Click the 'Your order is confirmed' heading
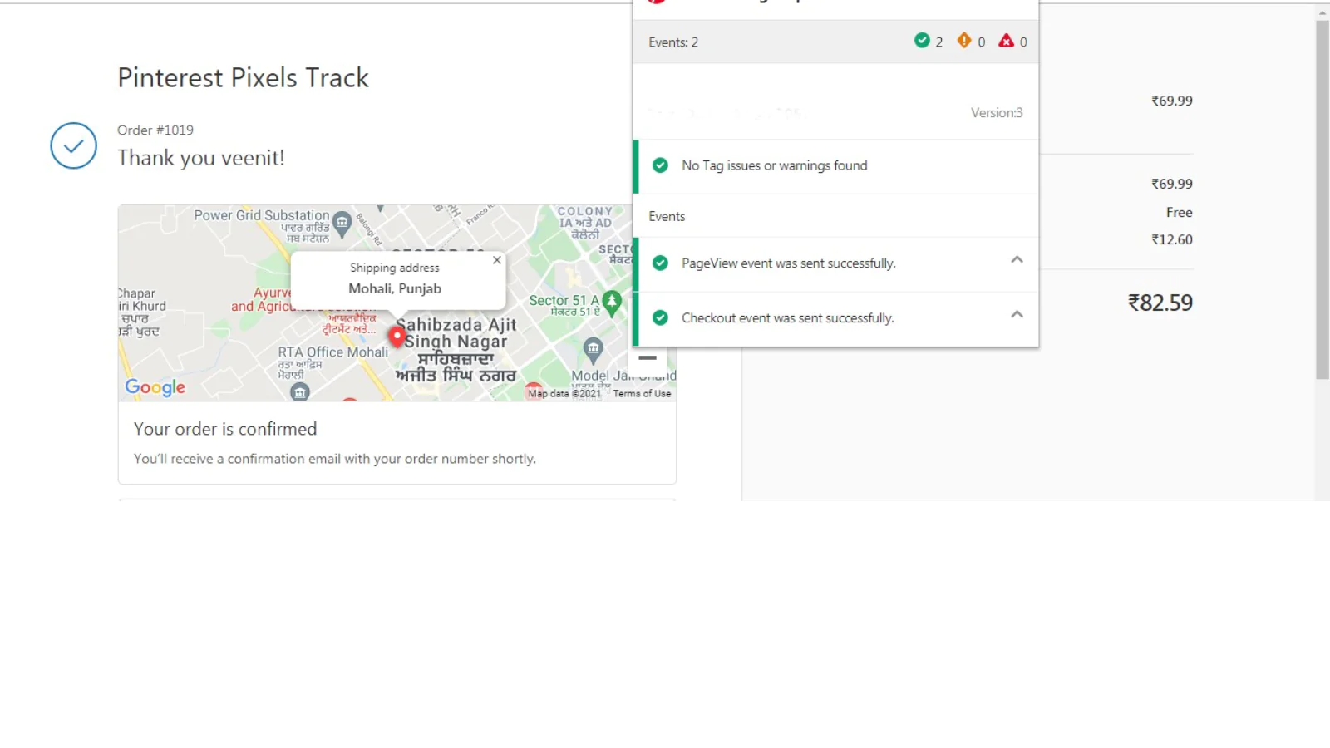The image size is (1330, 748). pyautogui.click(x=225, y=429)
